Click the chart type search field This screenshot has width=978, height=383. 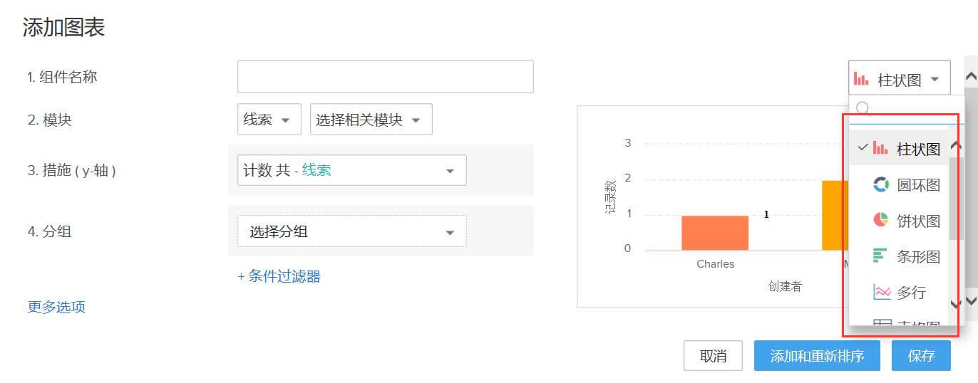tap(907, 109)
